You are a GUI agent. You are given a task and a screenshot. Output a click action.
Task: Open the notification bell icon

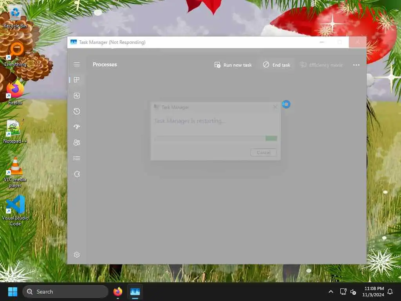click(x=390, y=292)
